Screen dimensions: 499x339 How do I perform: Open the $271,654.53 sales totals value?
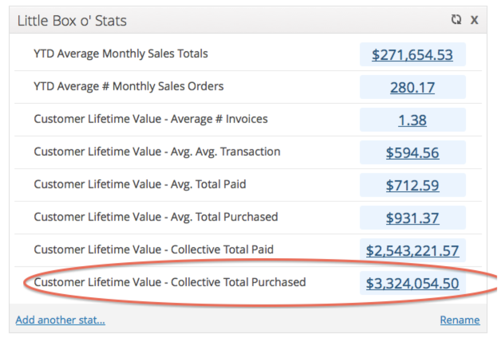coord(412,55)
